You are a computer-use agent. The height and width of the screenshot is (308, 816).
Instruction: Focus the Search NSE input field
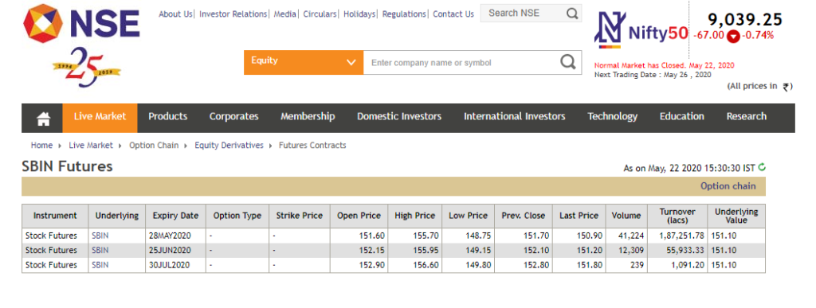click(523, 14)
